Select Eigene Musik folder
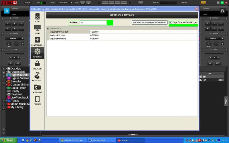Viewport: 229px width, 143px height. (x=19, y=75)
